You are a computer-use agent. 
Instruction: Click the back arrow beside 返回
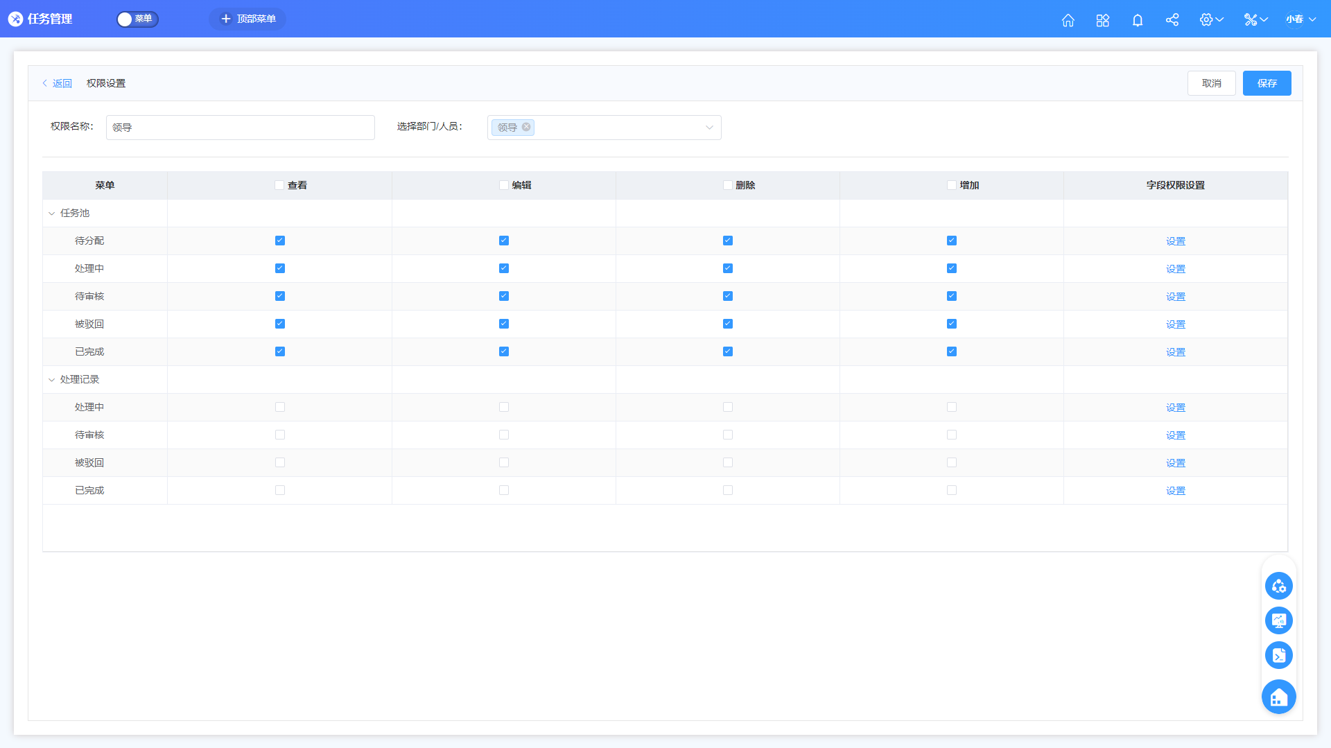(45, 83)
